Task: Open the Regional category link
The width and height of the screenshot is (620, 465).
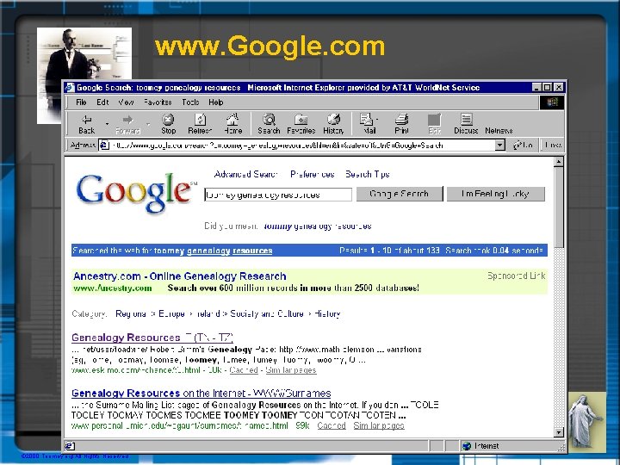Action: [131, 314]
